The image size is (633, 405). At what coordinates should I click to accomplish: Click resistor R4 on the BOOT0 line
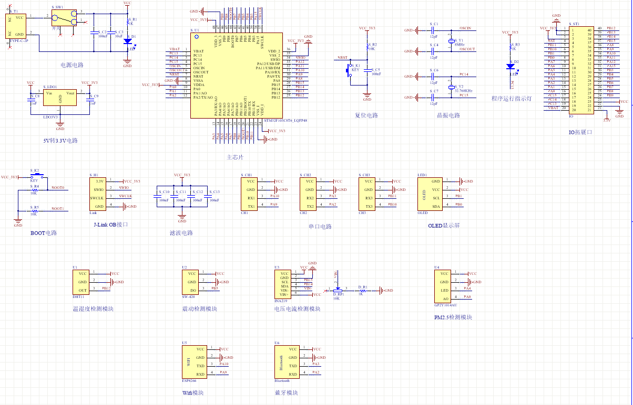click(35, 190)
